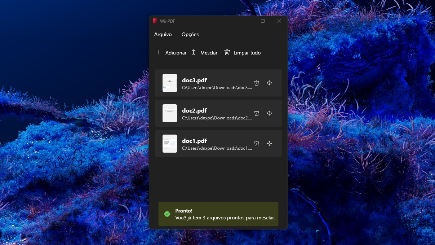This screenshot has height=245, width=435.
Task: Click the green checkmark in the Pronto notification
Action: (167, 214)
